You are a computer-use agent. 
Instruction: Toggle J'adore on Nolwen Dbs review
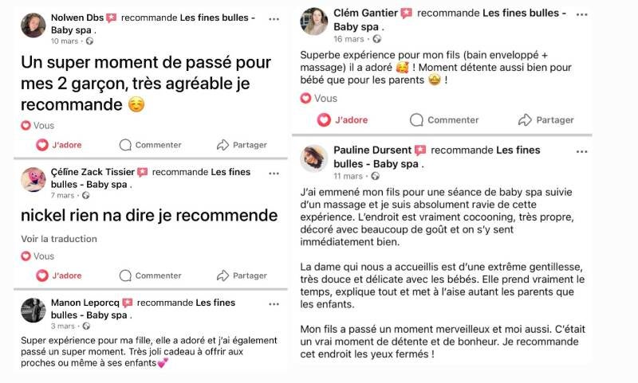43,145
